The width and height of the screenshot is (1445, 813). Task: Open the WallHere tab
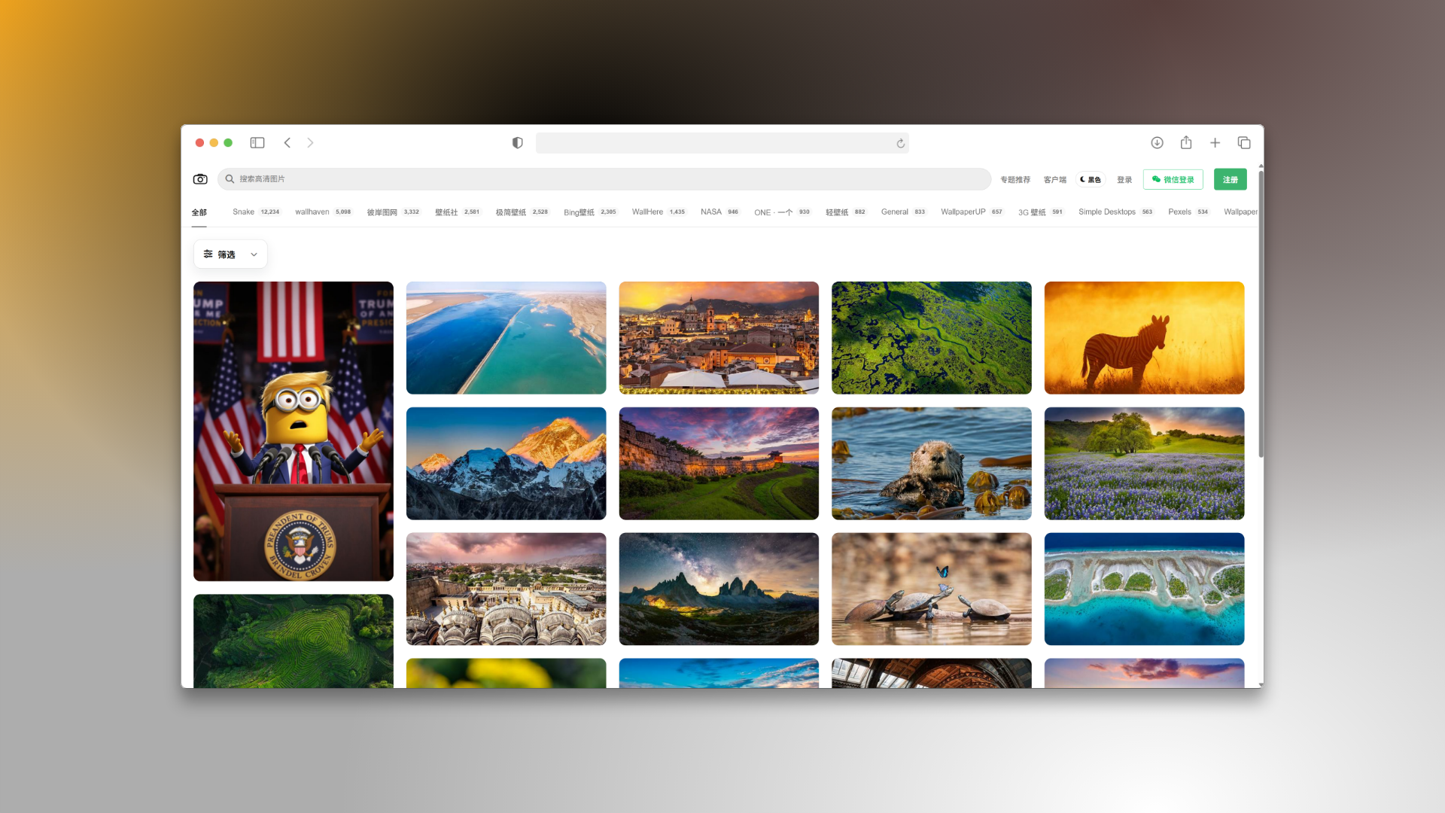[x=659, y=212]
